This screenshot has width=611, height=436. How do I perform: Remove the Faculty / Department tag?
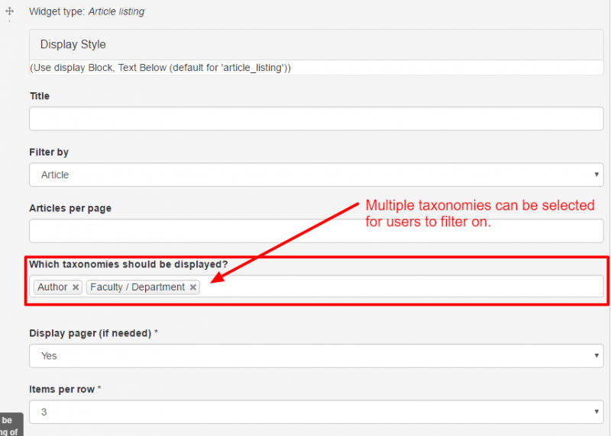193,287
